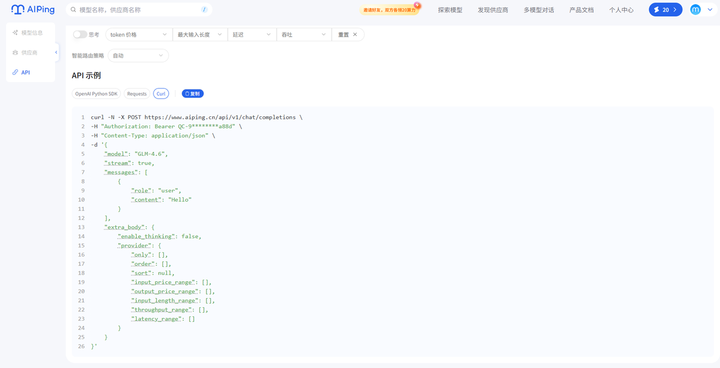This screenshot has height=368, width=720.
Task: Open the avatar dropdown chevron
Action: click(710, 10)
